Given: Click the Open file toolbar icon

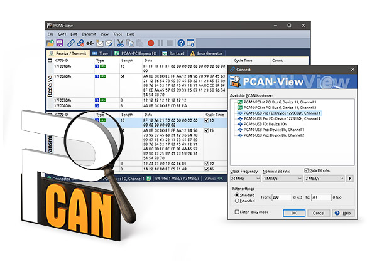Looking at the screenshot, I should point(50,43).
